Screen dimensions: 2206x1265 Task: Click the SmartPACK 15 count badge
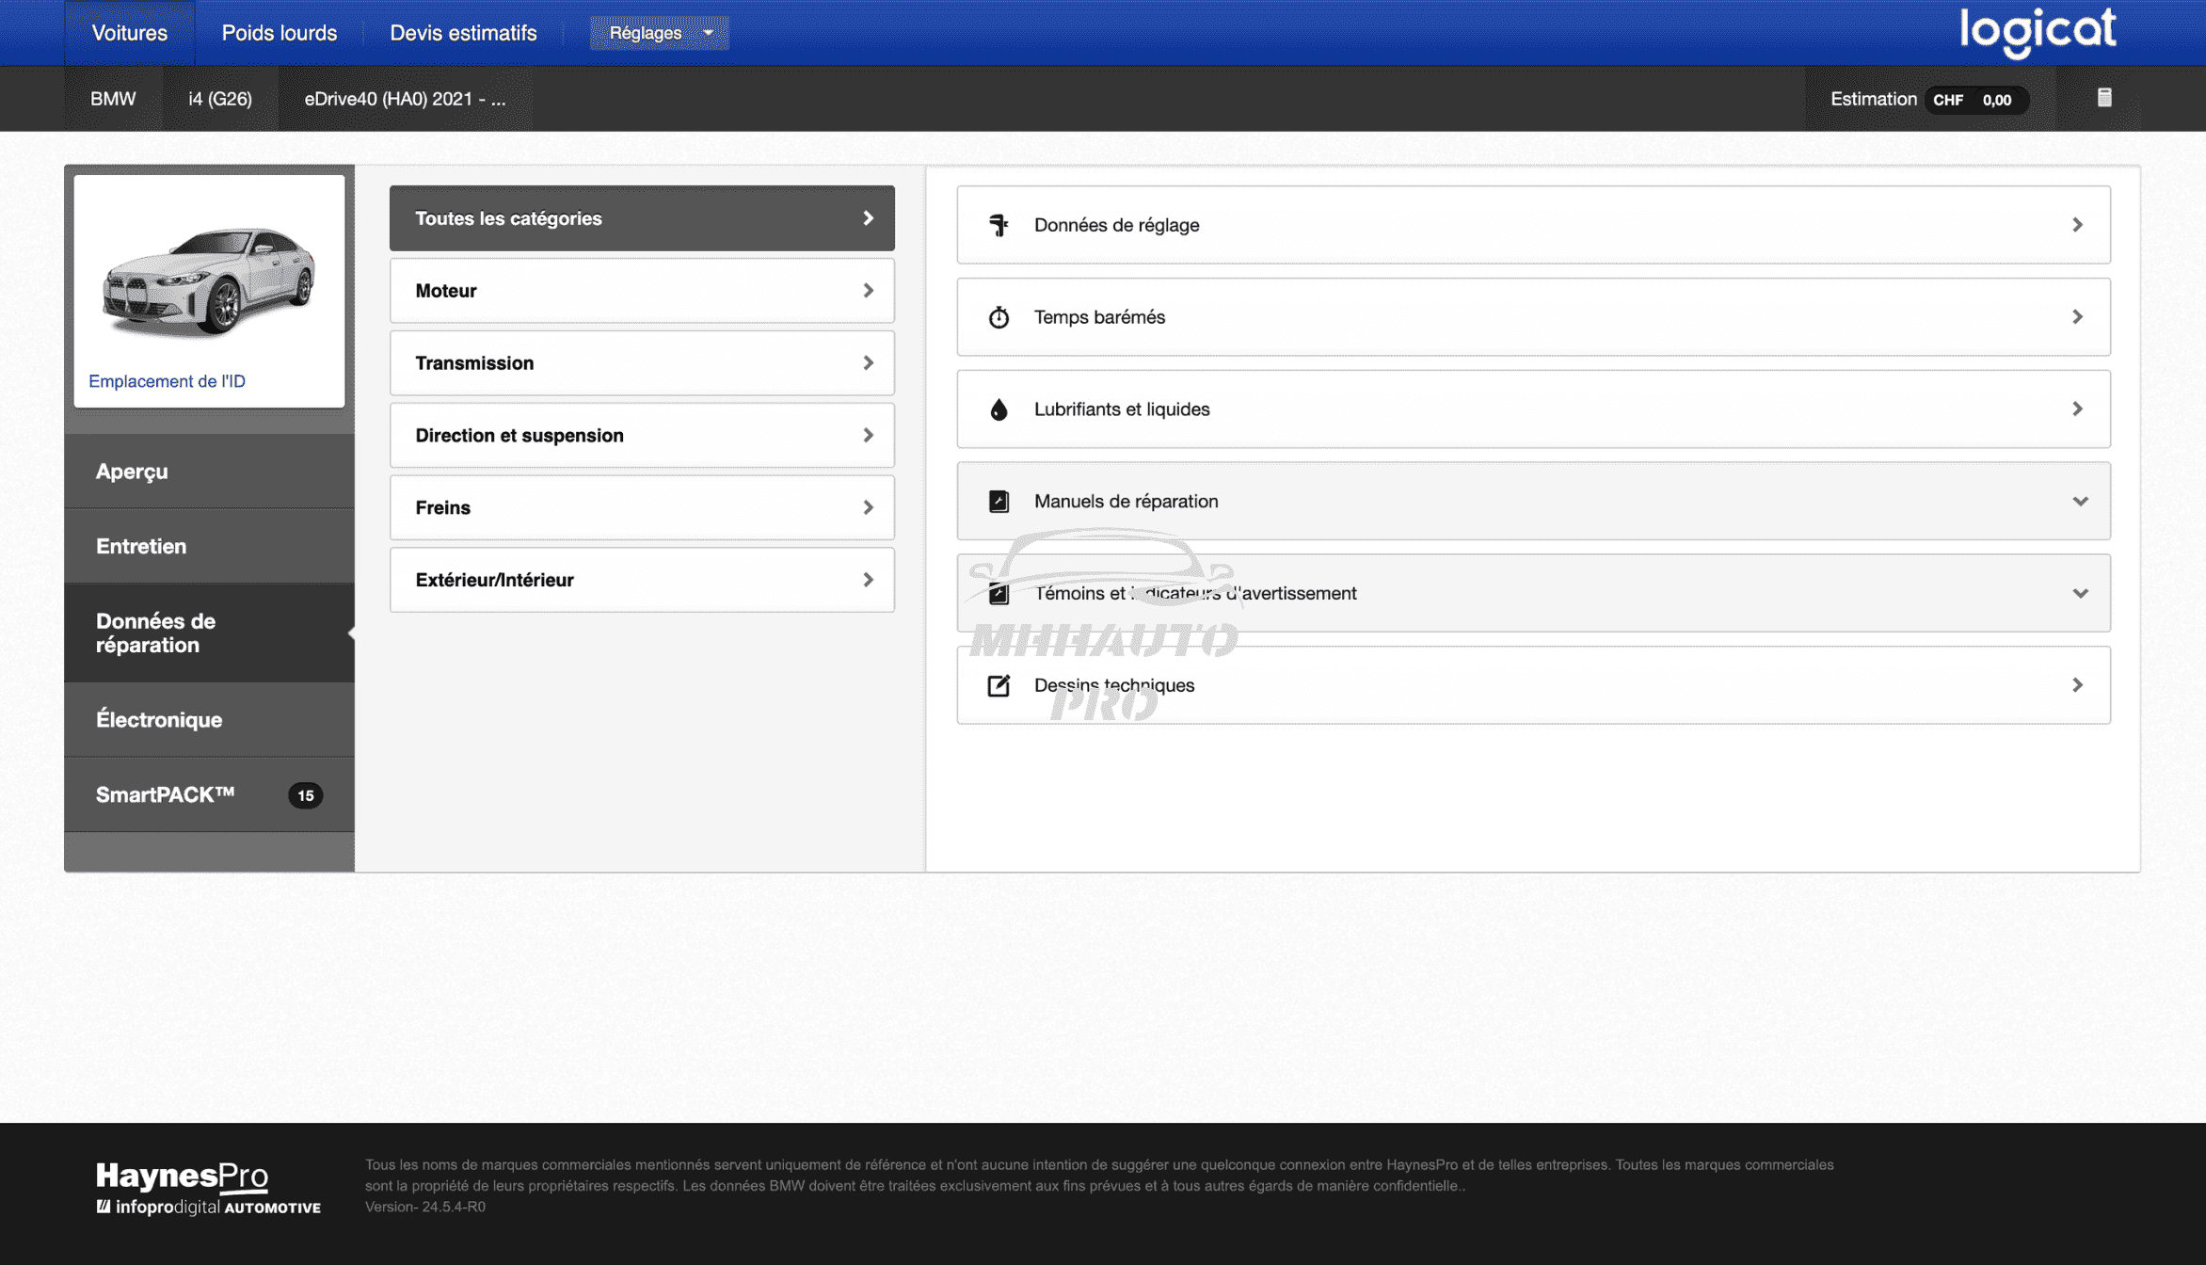305,795
